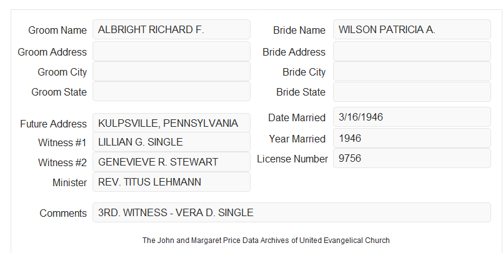Select the empty Groom Address field

[x=171, y=51]
